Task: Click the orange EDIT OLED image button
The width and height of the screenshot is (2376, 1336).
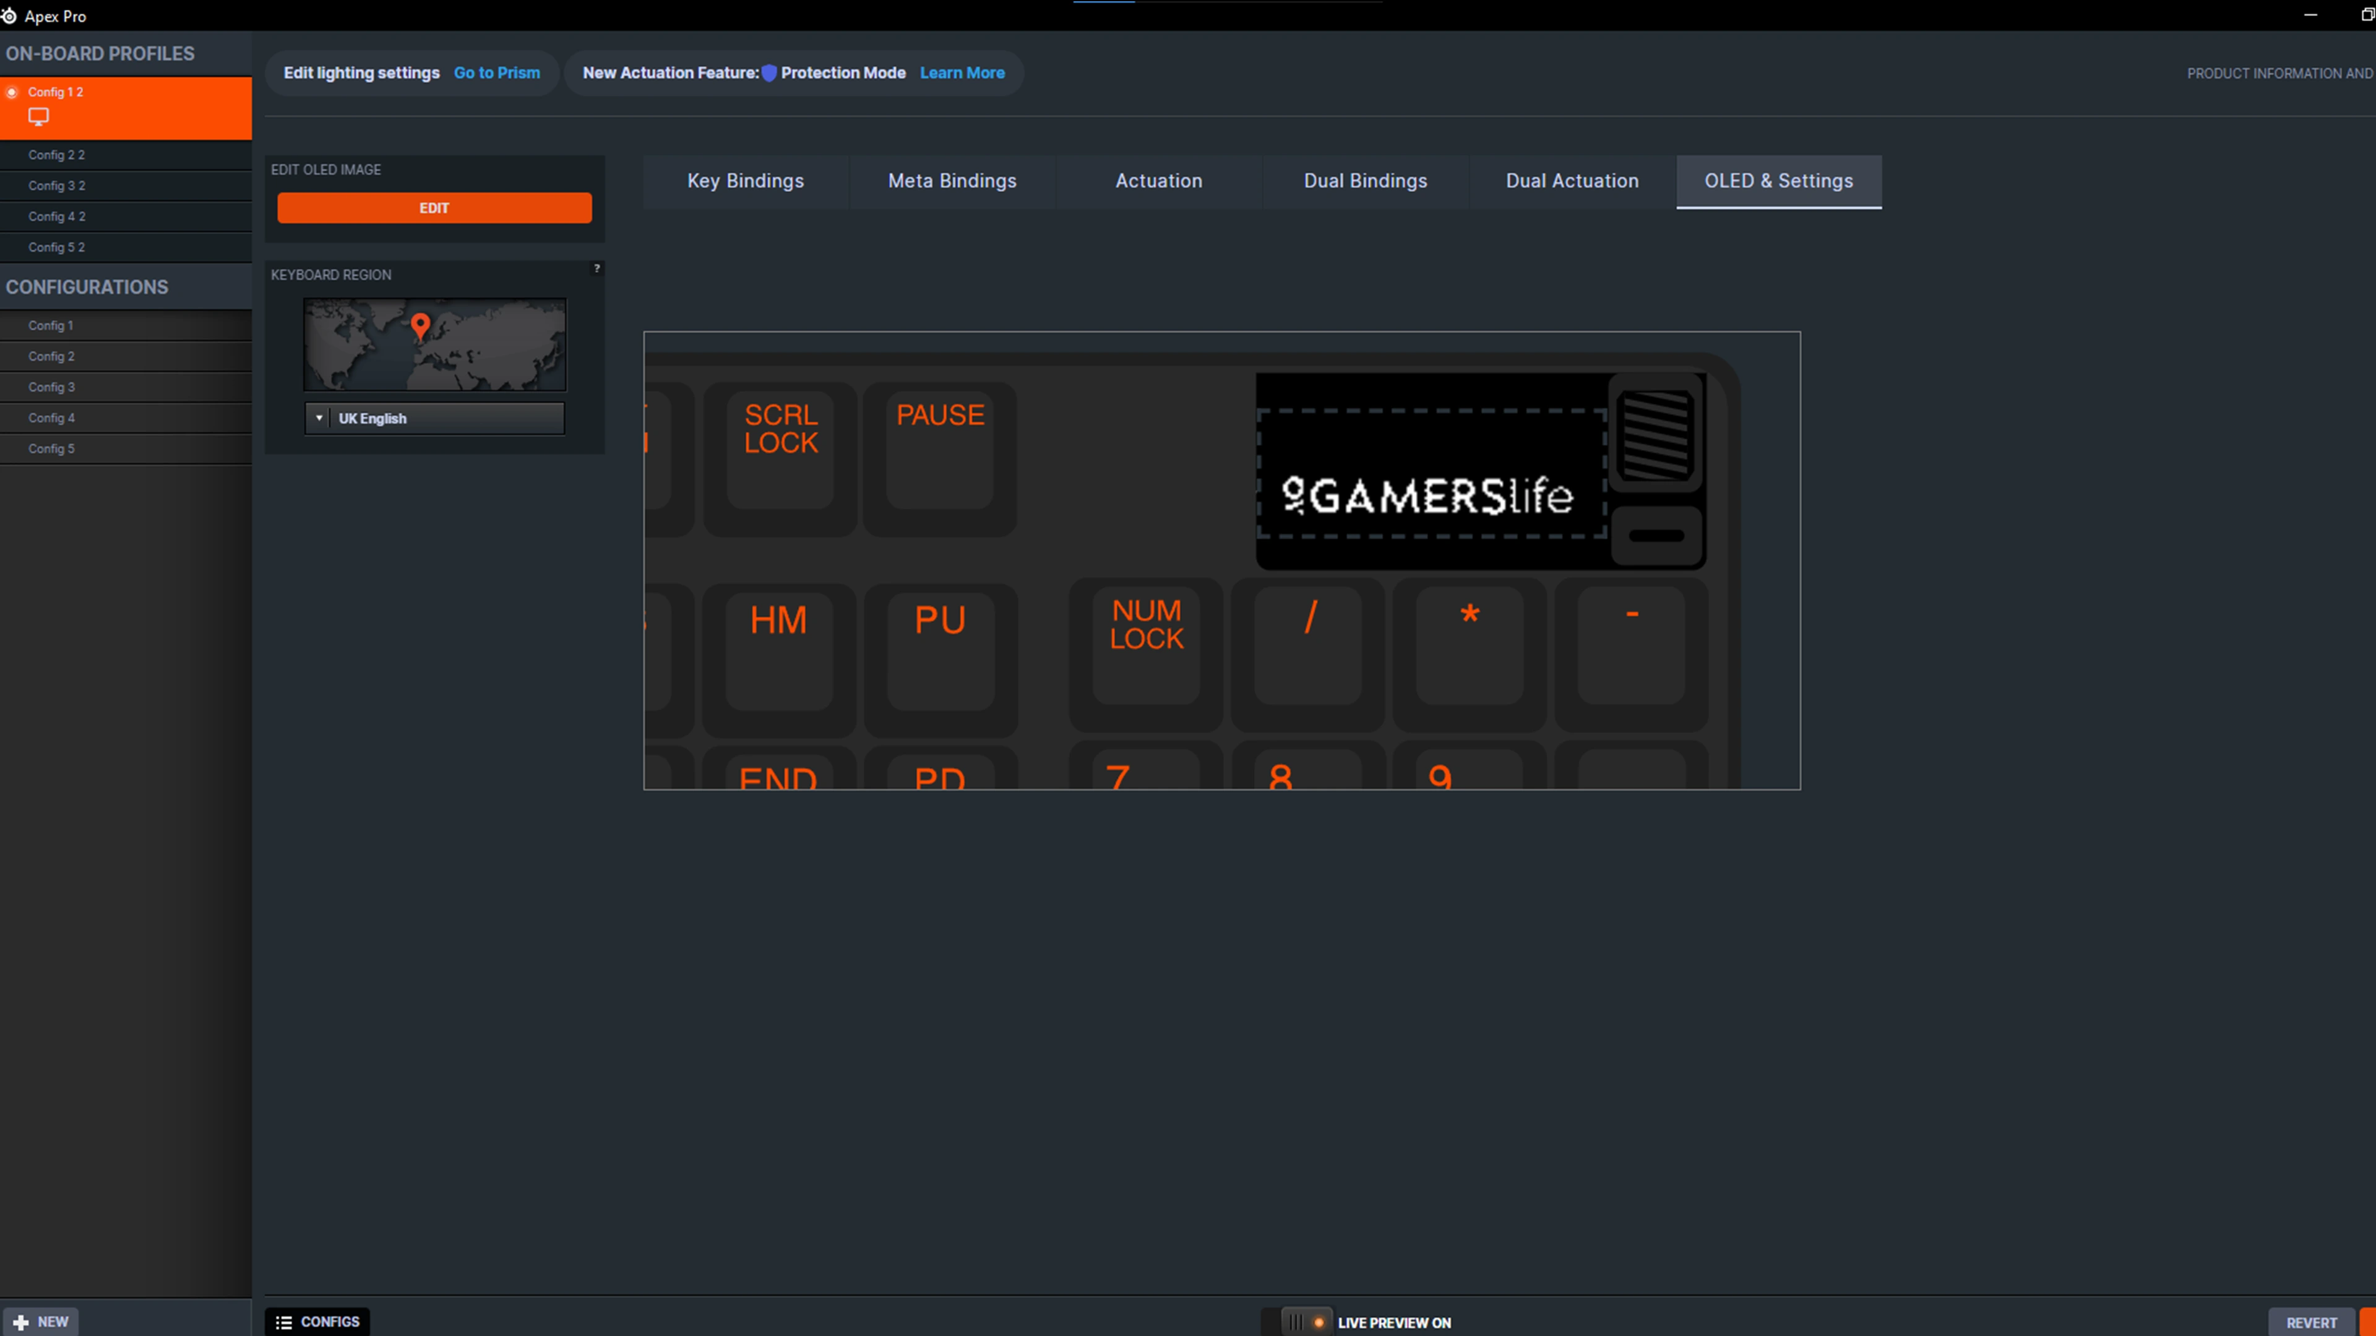Action: tap(434, 208)
